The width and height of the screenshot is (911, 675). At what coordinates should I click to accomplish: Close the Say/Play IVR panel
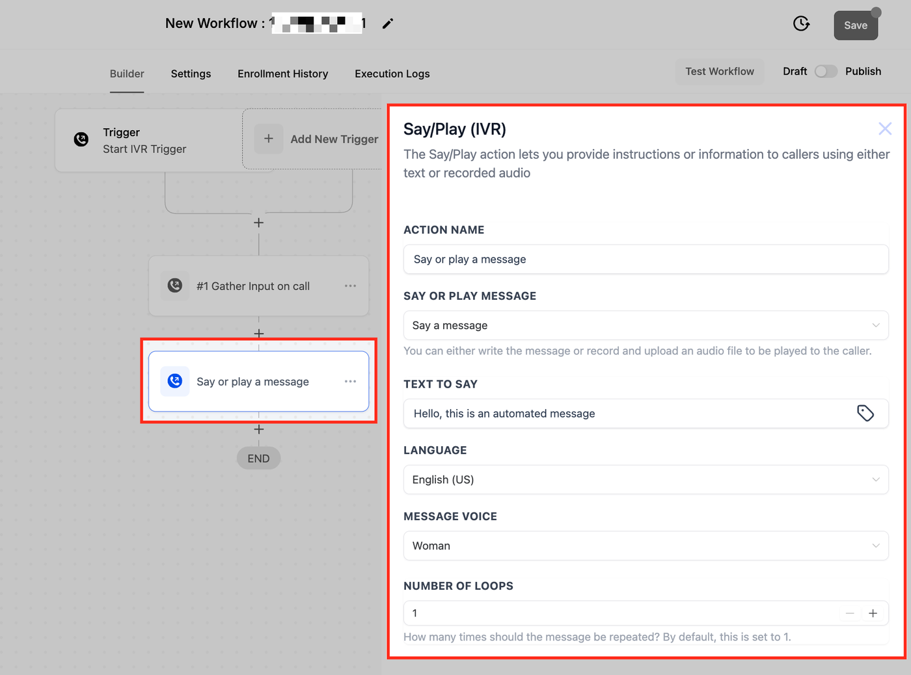[x=885, y=129]
